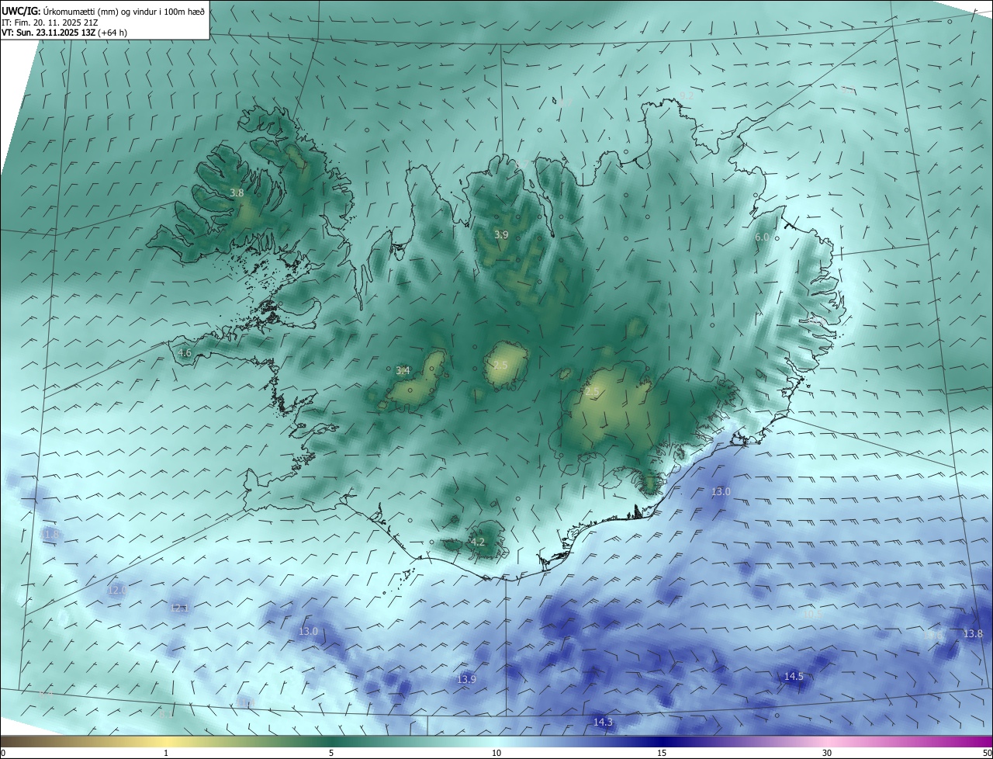Image resolution: width=993 pixels, height=759 pixels.
Task: Click the 5 tick on the color scale
Action: pyautogui.click(x=331, y=753)
